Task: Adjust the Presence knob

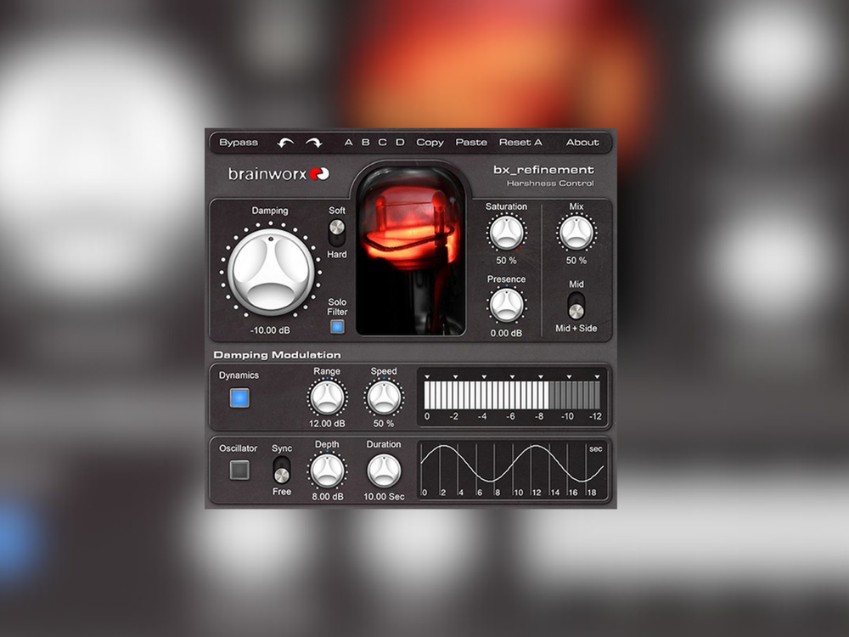Action: (x=506, y=304)
